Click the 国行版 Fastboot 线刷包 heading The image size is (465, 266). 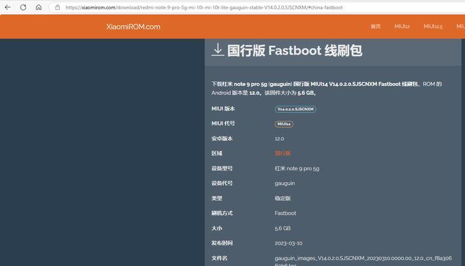[295, 51]
